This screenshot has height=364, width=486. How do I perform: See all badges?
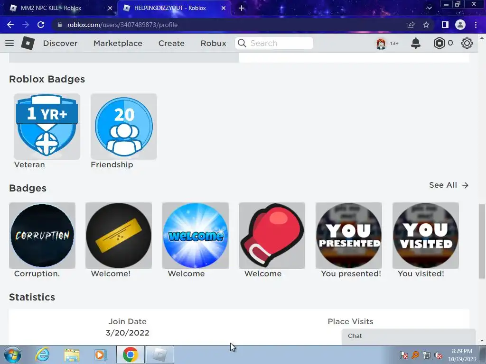(x=449, y=185)
